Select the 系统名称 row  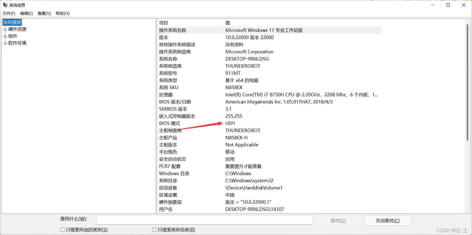(269, 59)
